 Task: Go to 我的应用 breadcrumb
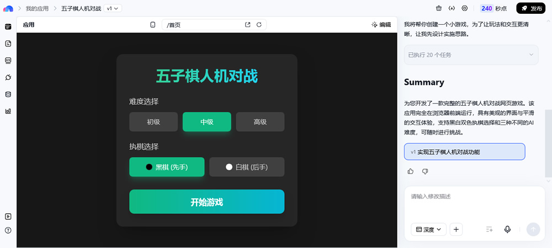[37, 8]
